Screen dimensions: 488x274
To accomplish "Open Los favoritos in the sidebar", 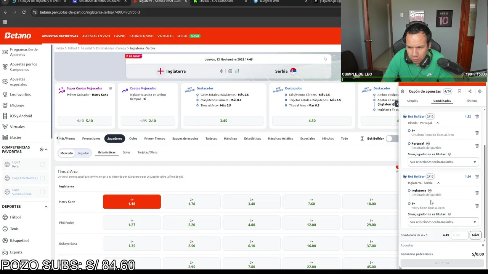I will coord(20,94).
